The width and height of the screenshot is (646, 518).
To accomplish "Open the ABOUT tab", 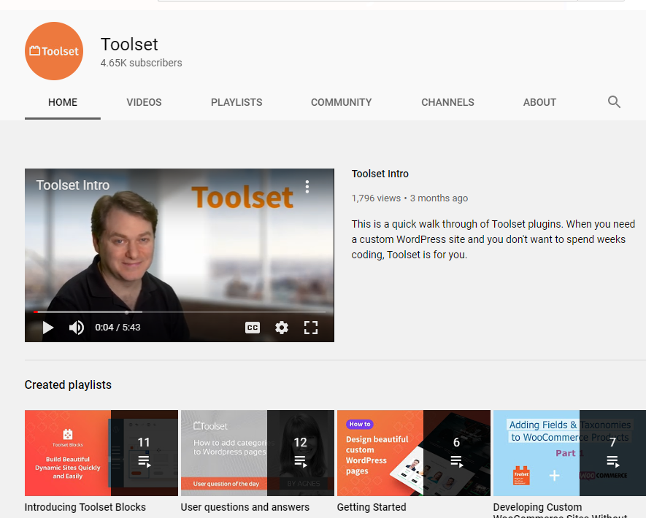I will 539,102.
